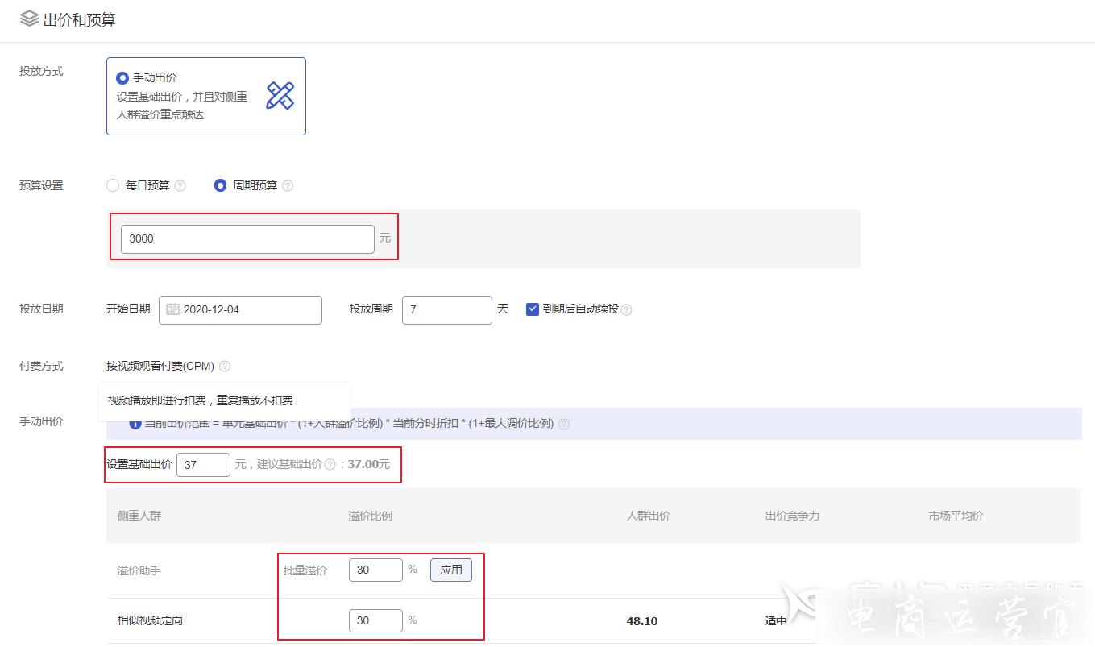
Task: Click the 溢价助手 row label
Action: [x=139, y=570]
